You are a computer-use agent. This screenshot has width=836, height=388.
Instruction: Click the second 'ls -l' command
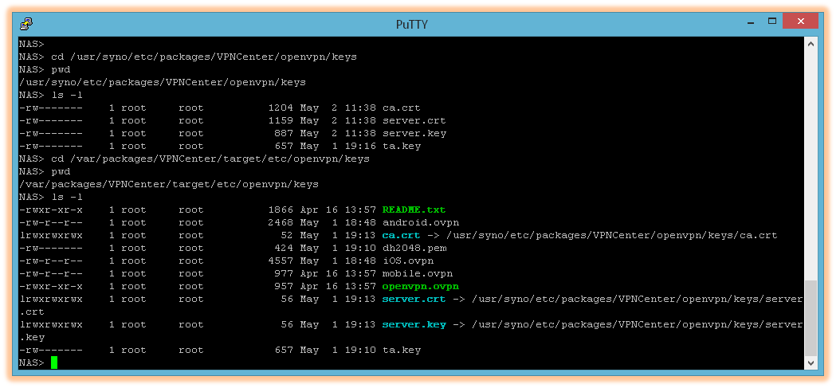click(x=67, y=198)
